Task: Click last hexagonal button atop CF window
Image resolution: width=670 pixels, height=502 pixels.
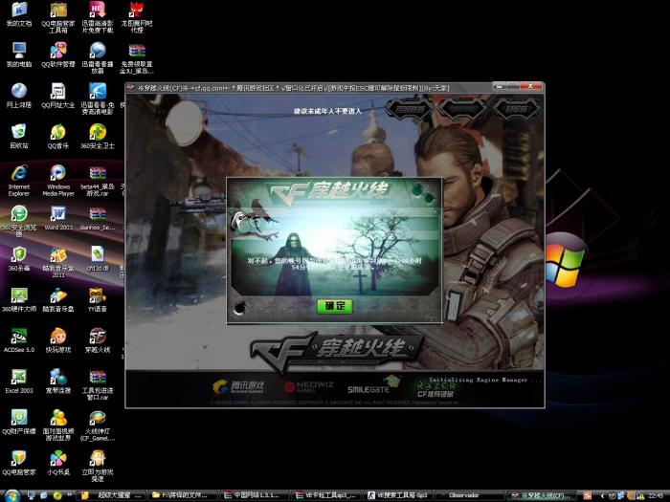Action: click(x=517, y=109)
